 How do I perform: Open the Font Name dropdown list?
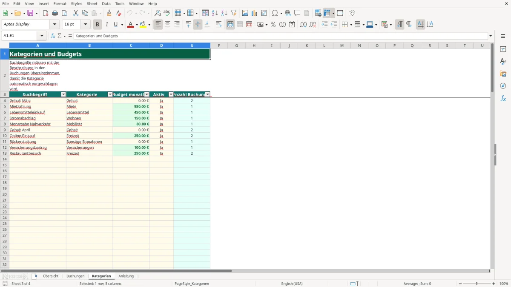pyautogui.click(x=55, y=25)
